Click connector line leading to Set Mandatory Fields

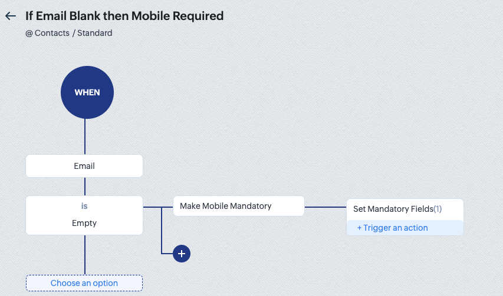click(325, 207)
